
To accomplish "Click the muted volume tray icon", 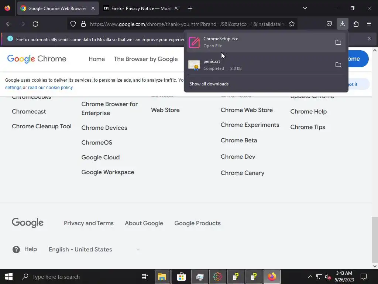I will click(x=328, y=277).
